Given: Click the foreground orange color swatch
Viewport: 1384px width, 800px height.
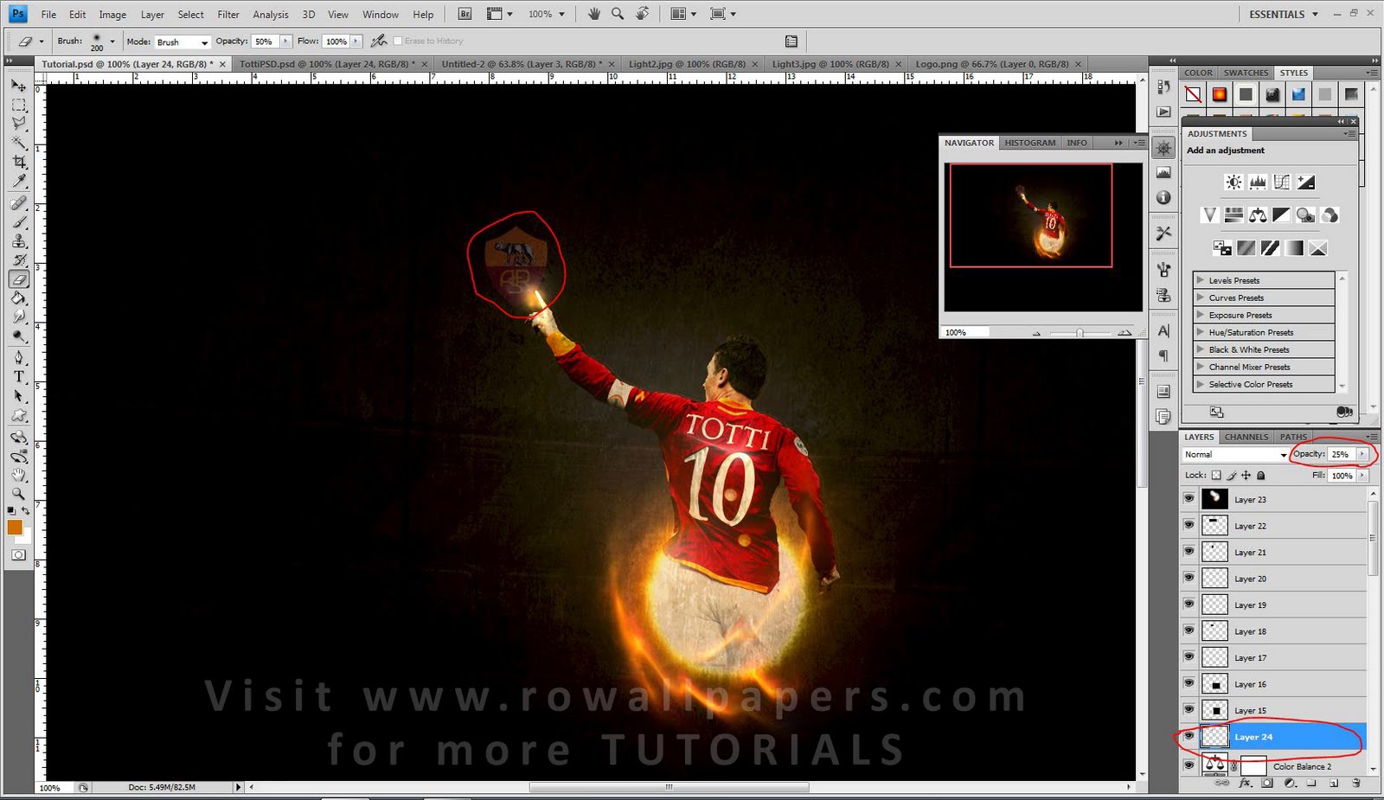Looking at the screenshot, I should pos(15,528).
